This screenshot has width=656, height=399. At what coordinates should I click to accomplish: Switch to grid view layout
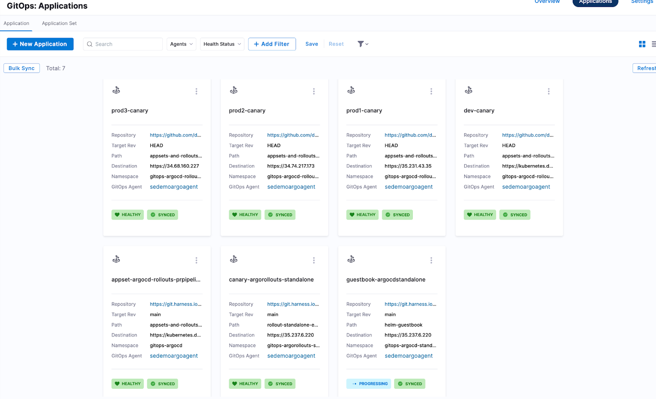coord(642,44)
